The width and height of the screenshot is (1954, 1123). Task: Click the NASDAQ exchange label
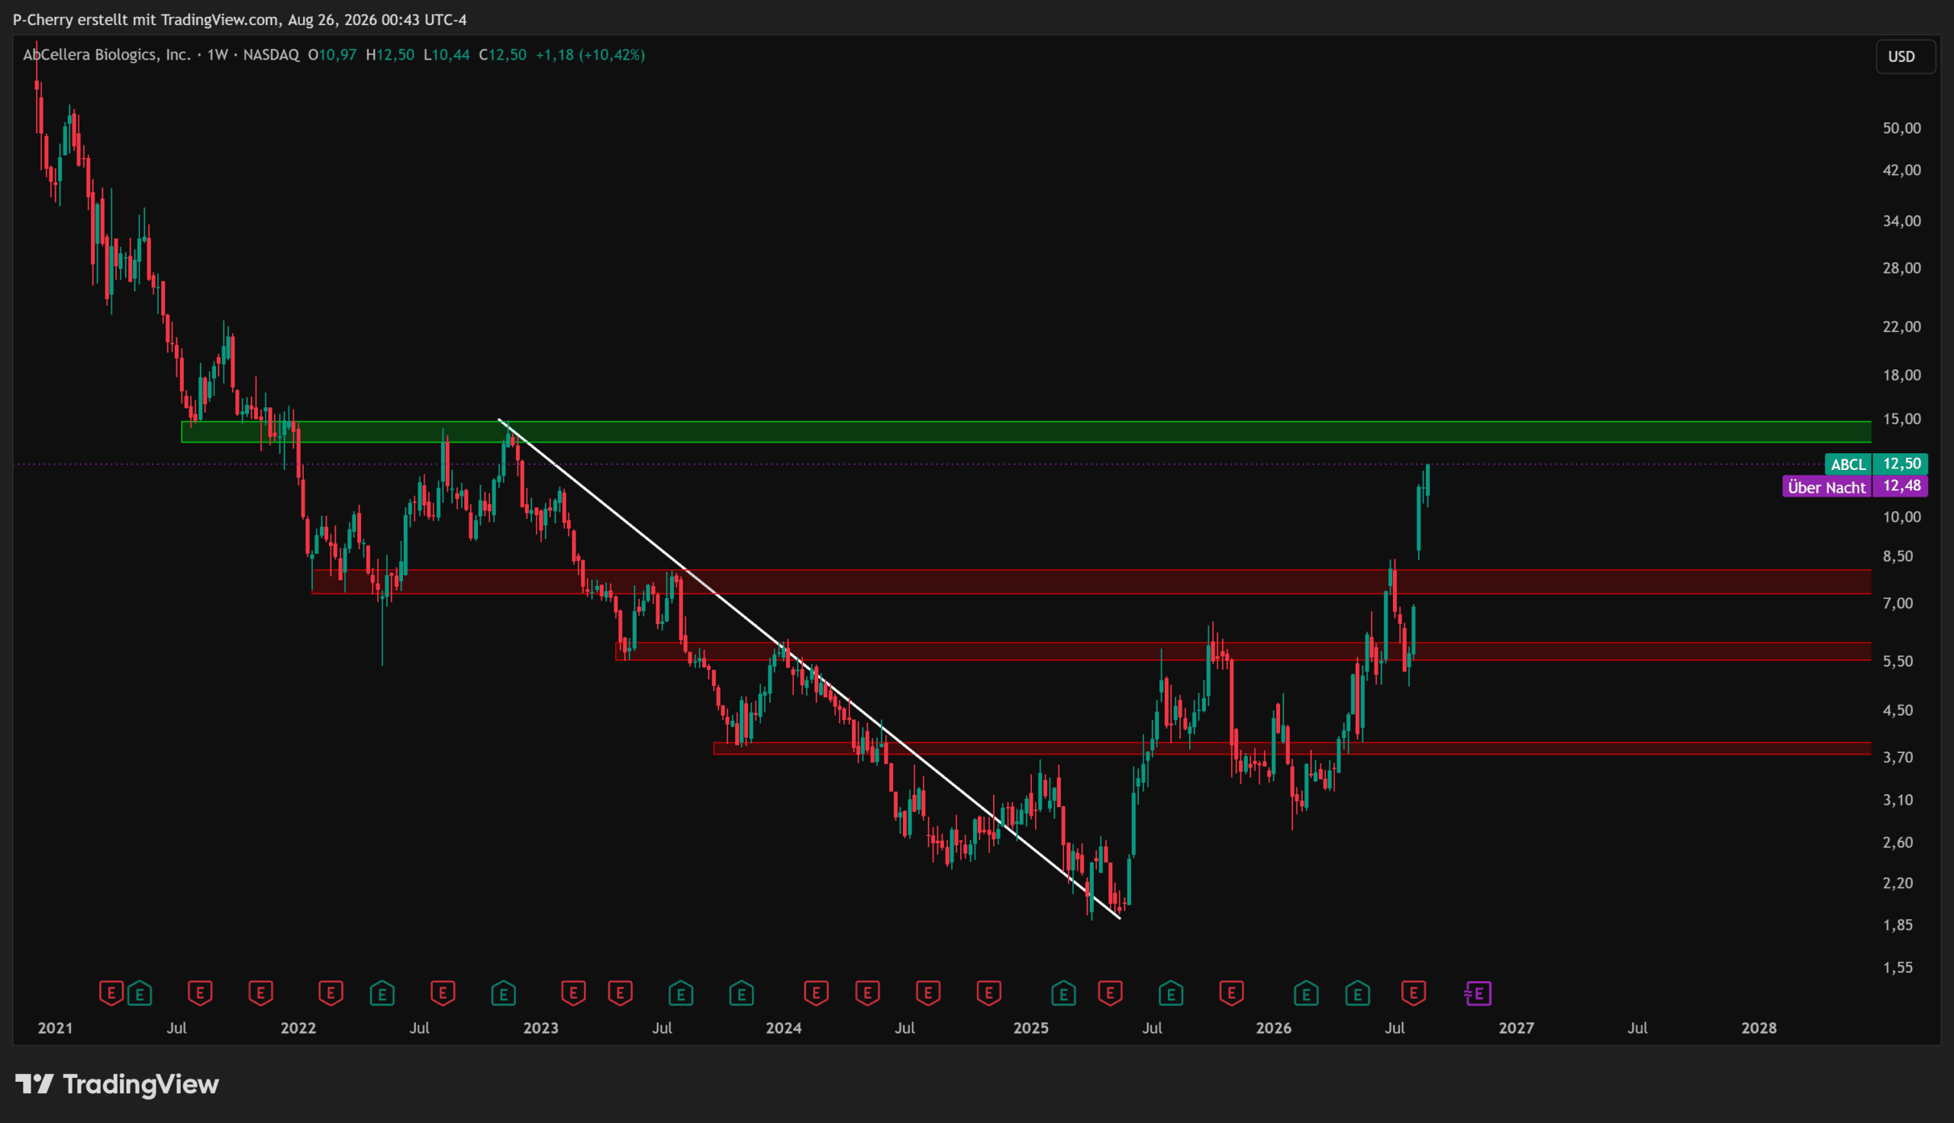(x=271, y=55)
